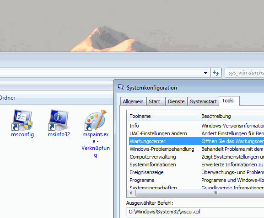264x218 pixels.
Task: Click the Windows-Versionsinformation description cell
Action: tap(233, 126)
